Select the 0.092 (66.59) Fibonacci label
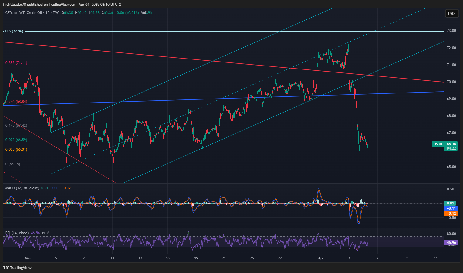Screen dimensions: 463x273 [x=16, y=140]
